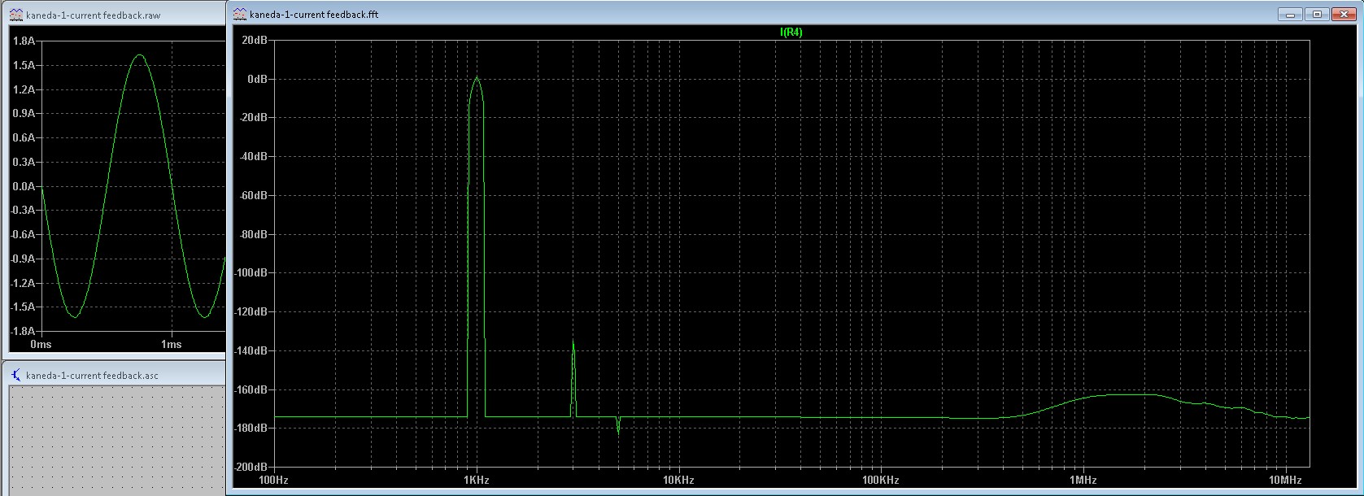This screenshot has height=496, width=1364.
Task: Click the FFT window's title bar icon
Action: click(x=240, y=14)
